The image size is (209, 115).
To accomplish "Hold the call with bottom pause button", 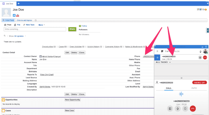I will [x=170, y=108].
